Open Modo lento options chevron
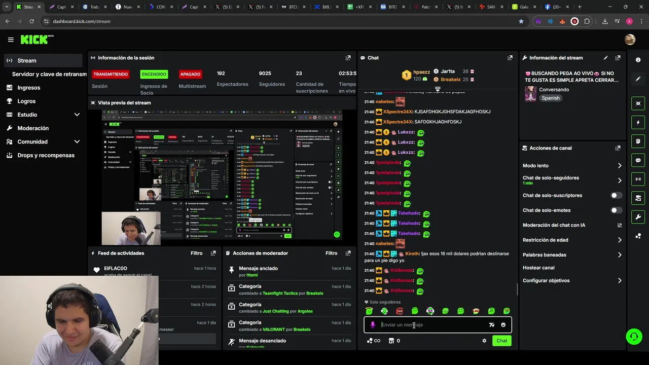The image size is (649, 365). point(619,166)
